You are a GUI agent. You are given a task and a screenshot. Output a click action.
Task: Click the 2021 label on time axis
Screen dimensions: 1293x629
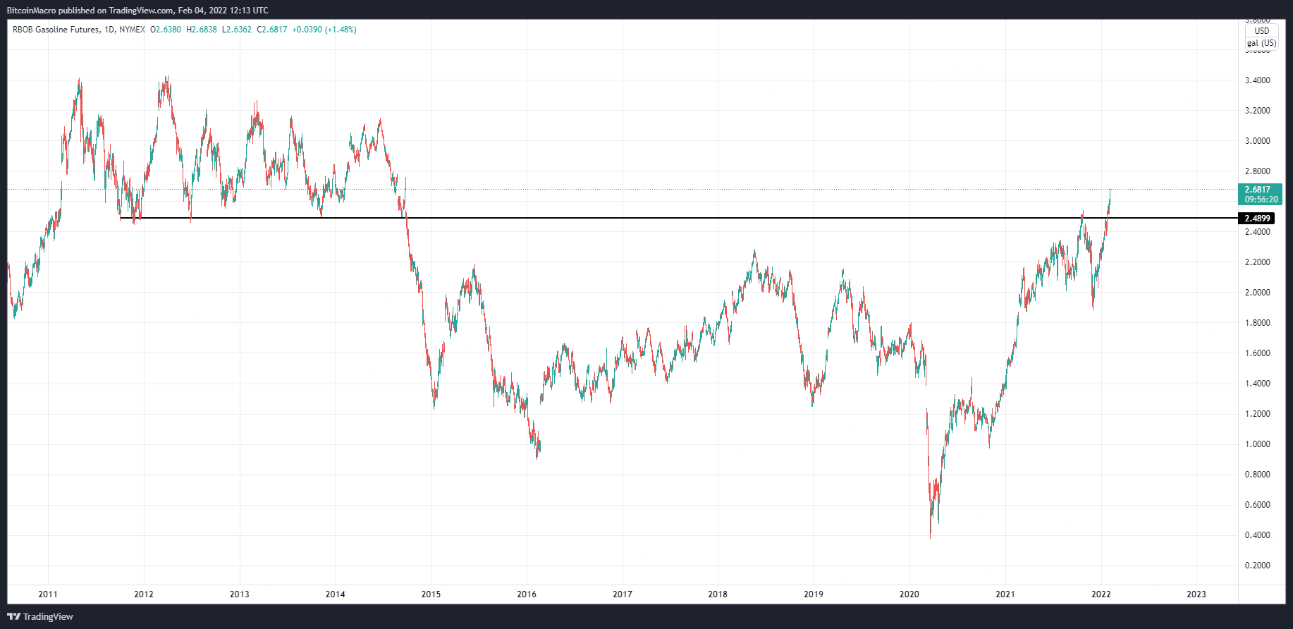pyautogui.click(x=1005, y=594)
